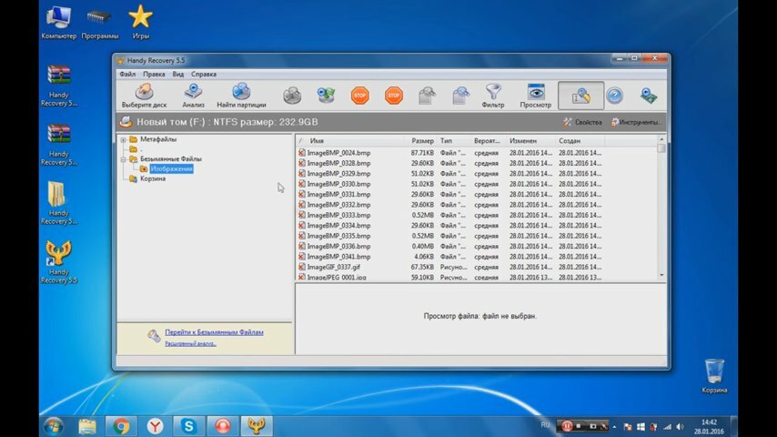Follow the Расширенный анализ link
The image size is (777, 437).
(x=190, y=343)
